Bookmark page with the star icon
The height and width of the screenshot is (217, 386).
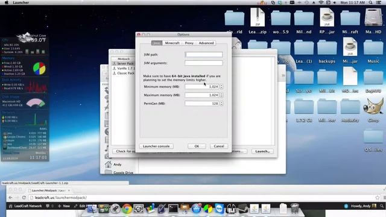coord(377,198)
